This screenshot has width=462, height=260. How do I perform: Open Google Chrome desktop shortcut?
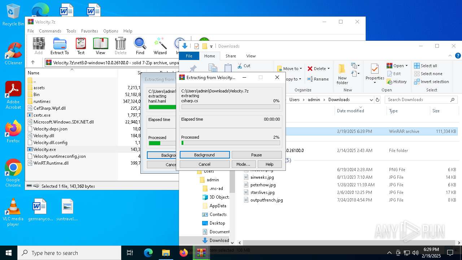pyautogui.click(x=13, y=173)
